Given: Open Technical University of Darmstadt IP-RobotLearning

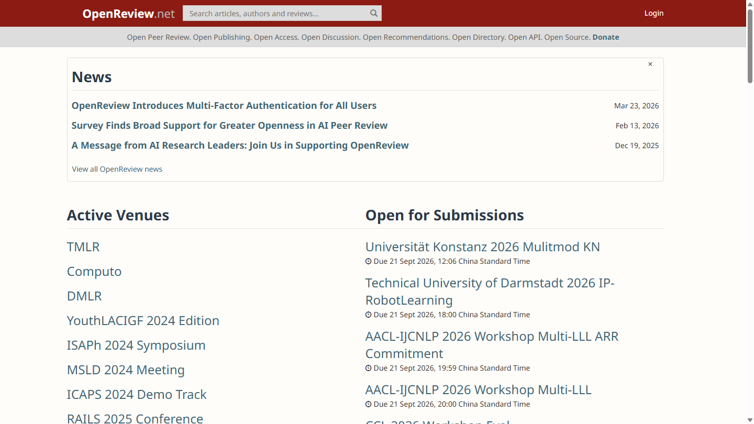Looking at the screenshot, I should pyautogui.click(x=490, y=292).
